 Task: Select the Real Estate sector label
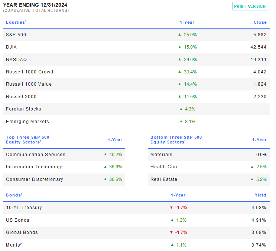pos(164,179)
